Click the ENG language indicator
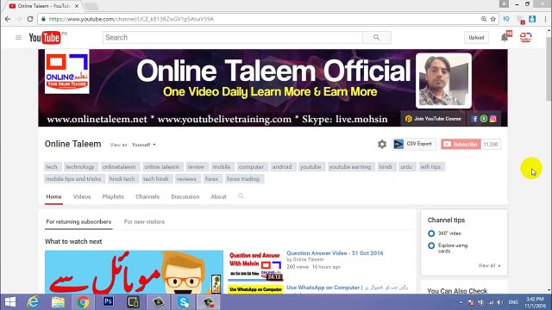This screenshot has width=552, height=310. pyautogui.click(x=513, y=302)
